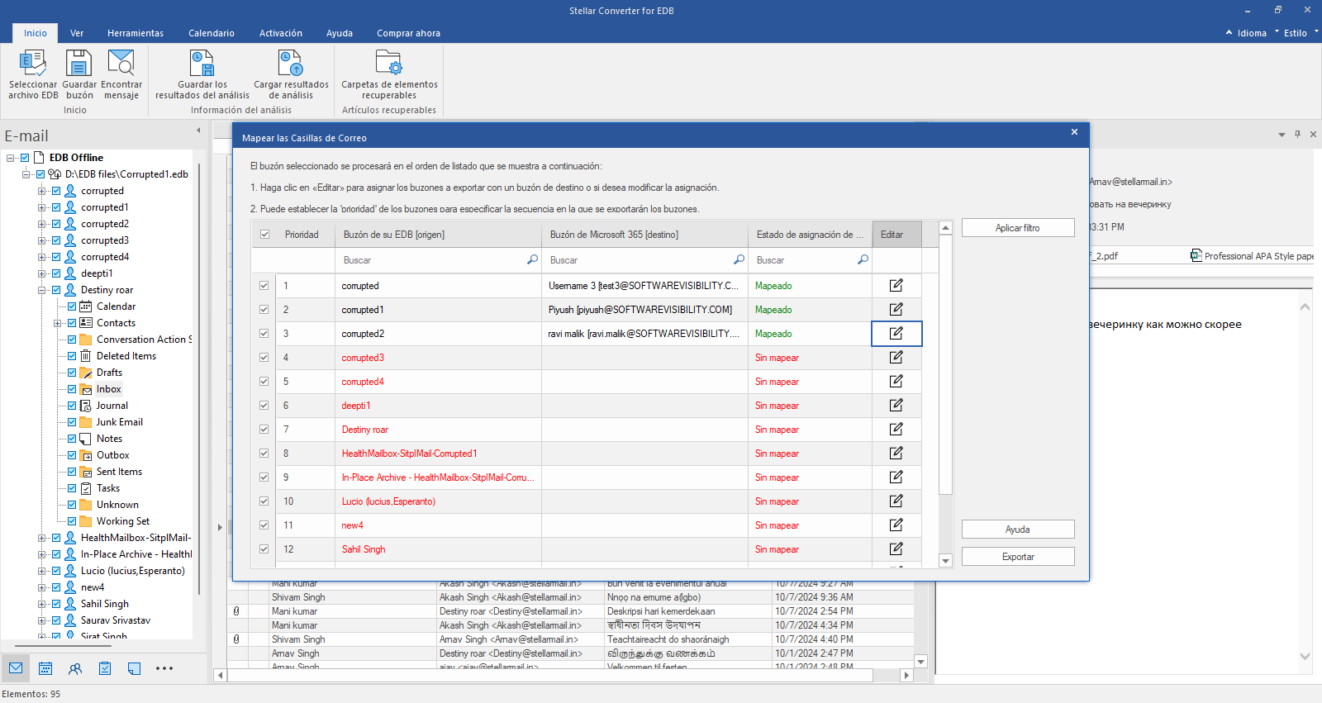Uncheck priority 4 corrupted3 mailbox row

(264, 358)
